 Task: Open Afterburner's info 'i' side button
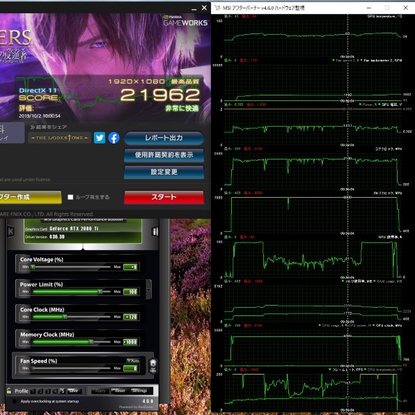coord(155,232)
